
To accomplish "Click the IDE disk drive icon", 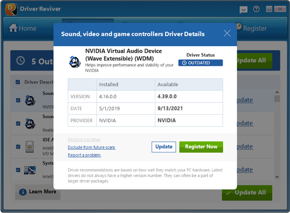I will [29, 147].
